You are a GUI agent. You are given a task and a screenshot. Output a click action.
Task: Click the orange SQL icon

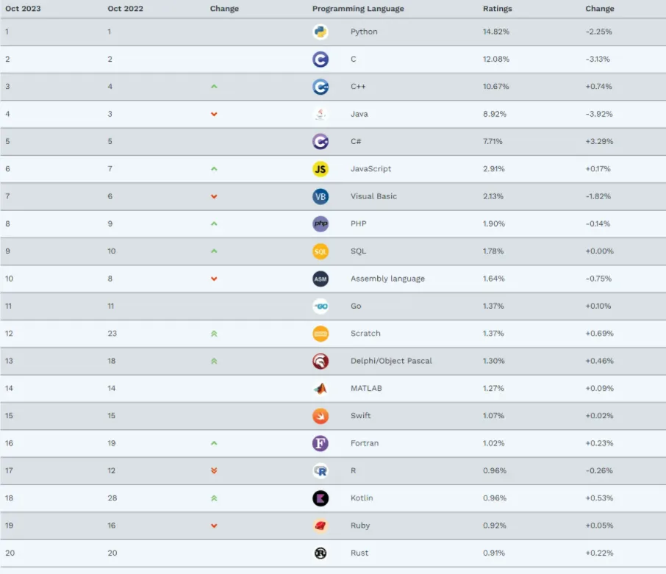pos(320,251)
